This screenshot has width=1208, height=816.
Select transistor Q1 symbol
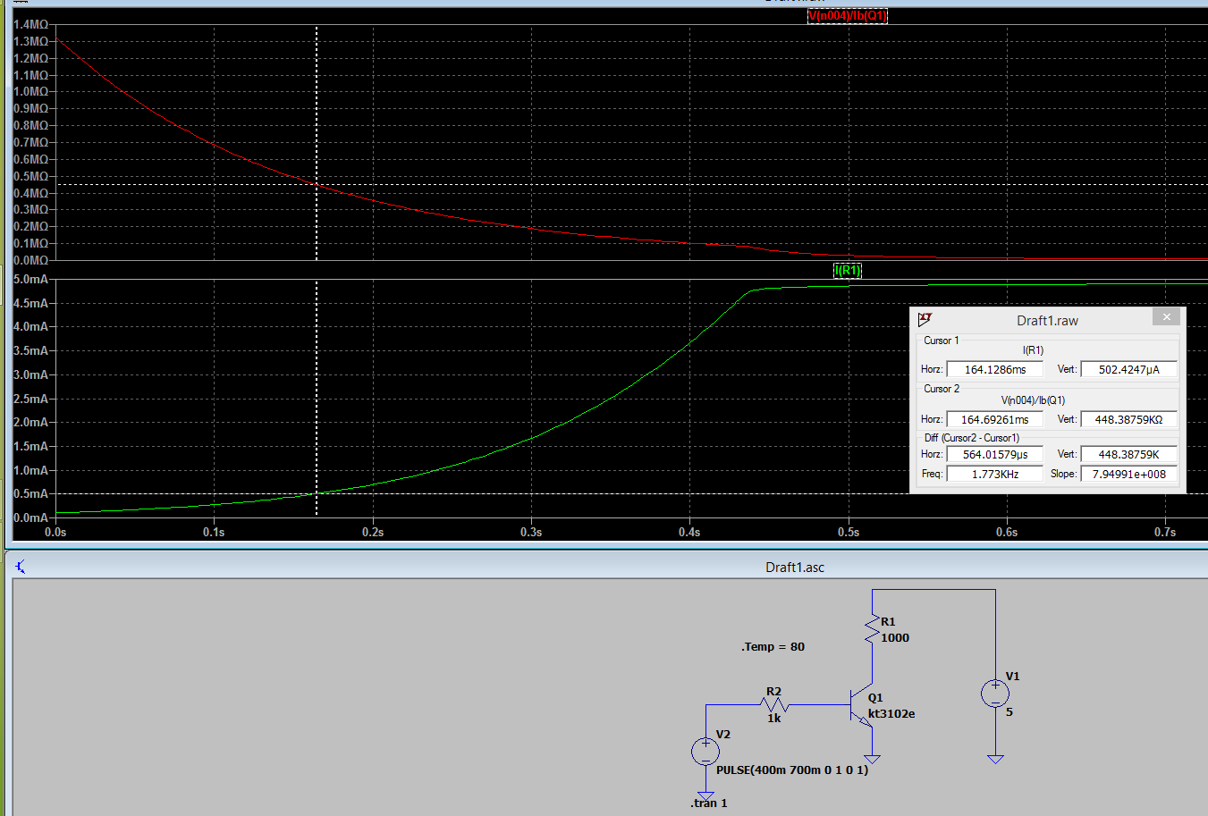(x=860, y=706)
